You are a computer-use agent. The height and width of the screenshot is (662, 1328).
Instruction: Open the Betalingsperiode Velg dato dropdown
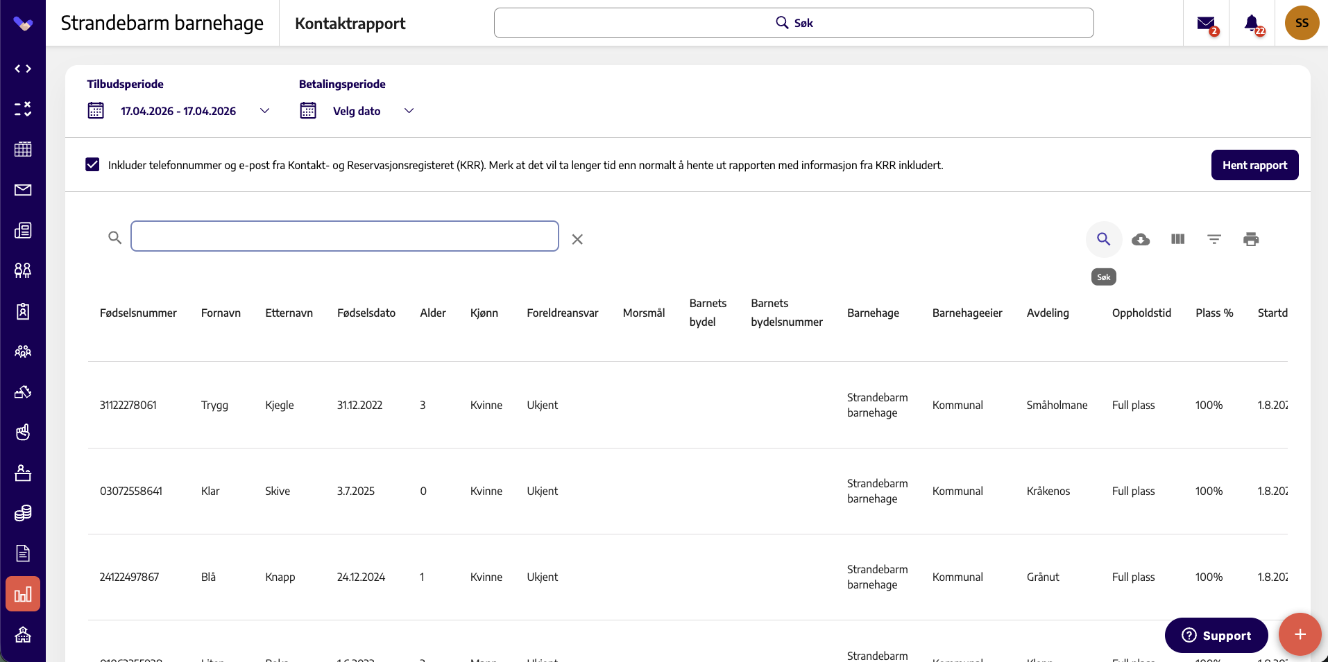(357, 111)
